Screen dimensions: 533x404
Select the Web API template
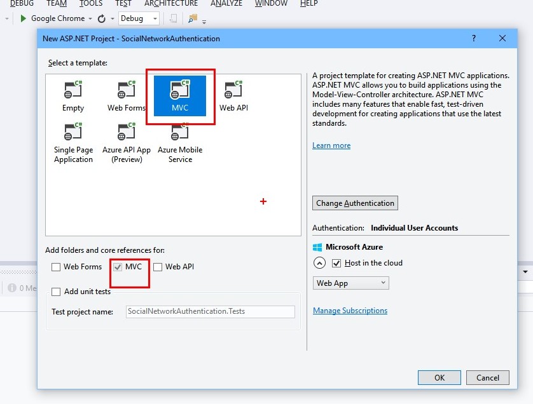tap(233, 96)
